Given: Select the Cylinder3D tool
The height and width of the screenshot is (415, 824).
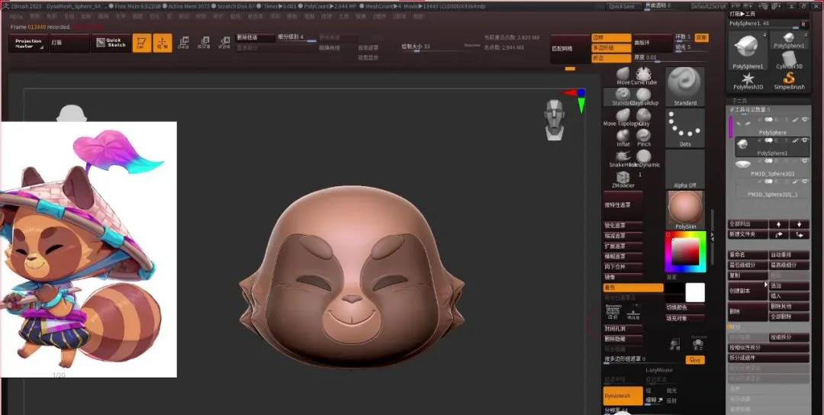Looking at the screenshot, I should tap(790, 60).
